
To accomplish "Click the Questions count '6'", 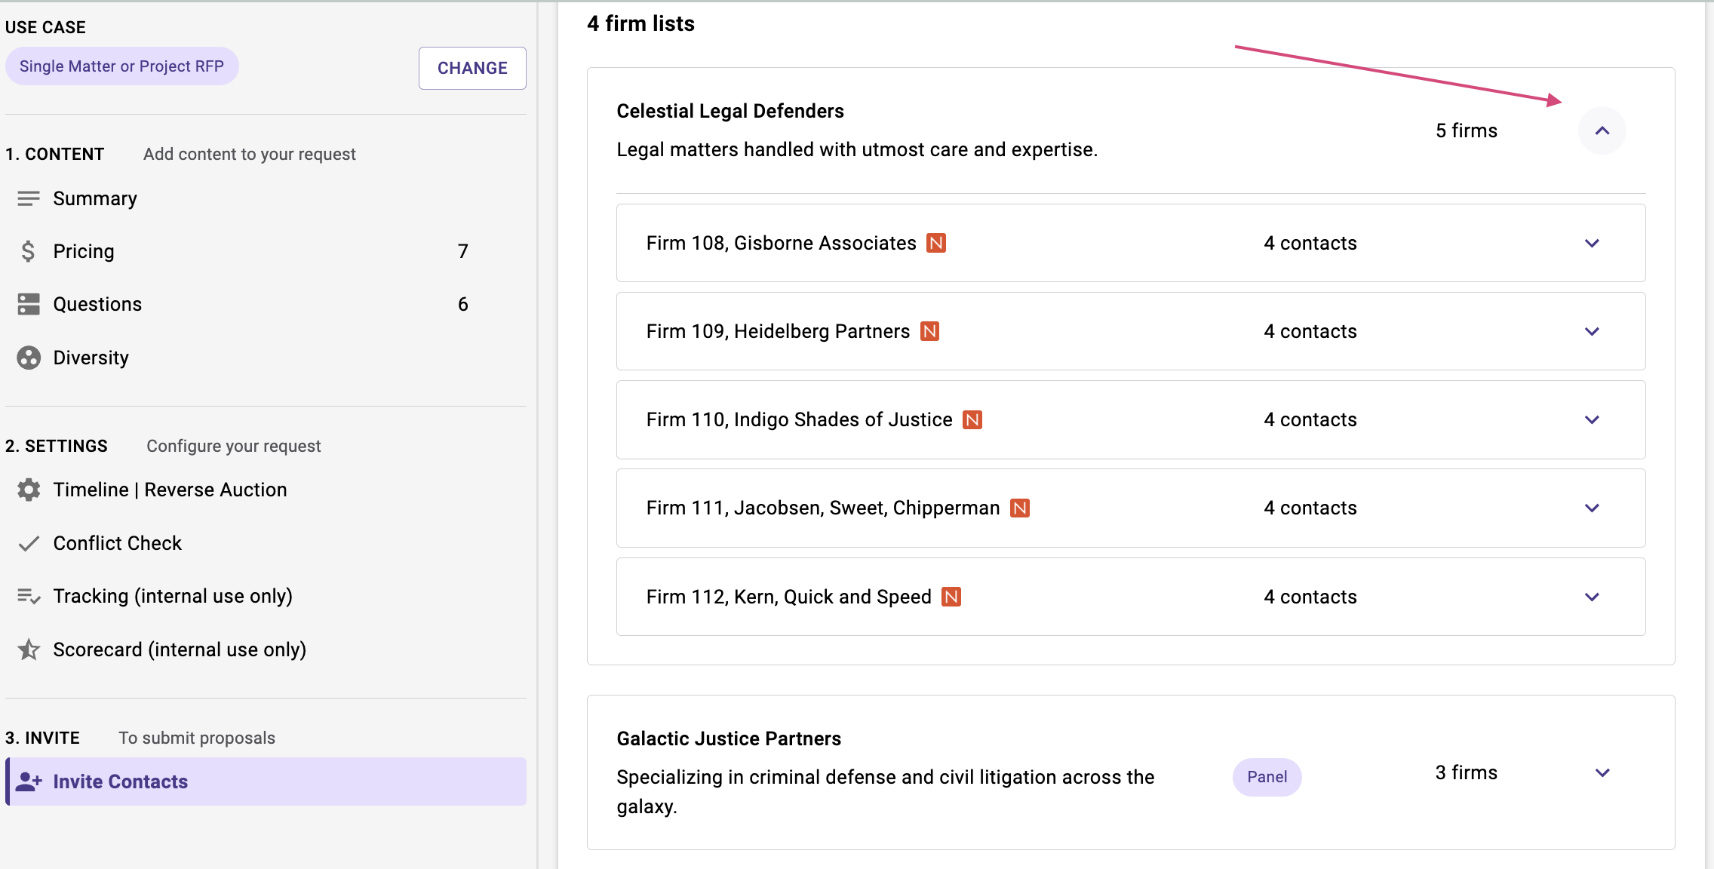I will tap(462, 304).
